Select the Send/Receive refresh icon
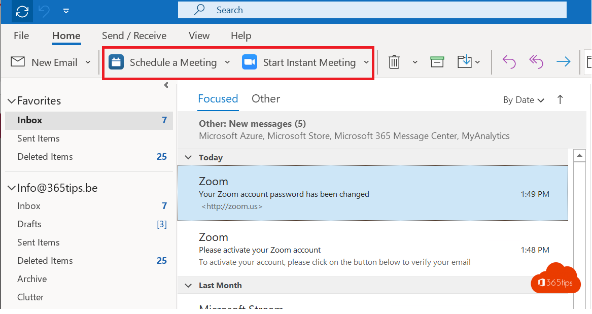592x314 pixels. 21,11
